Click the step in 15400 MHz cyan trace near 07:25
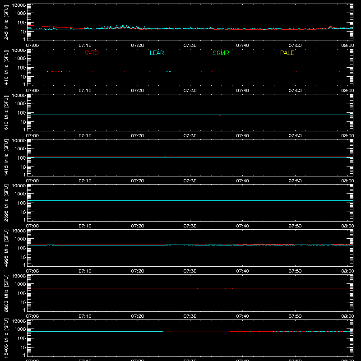The height and width of the screenshot is (361, 361). click(163, 331)
